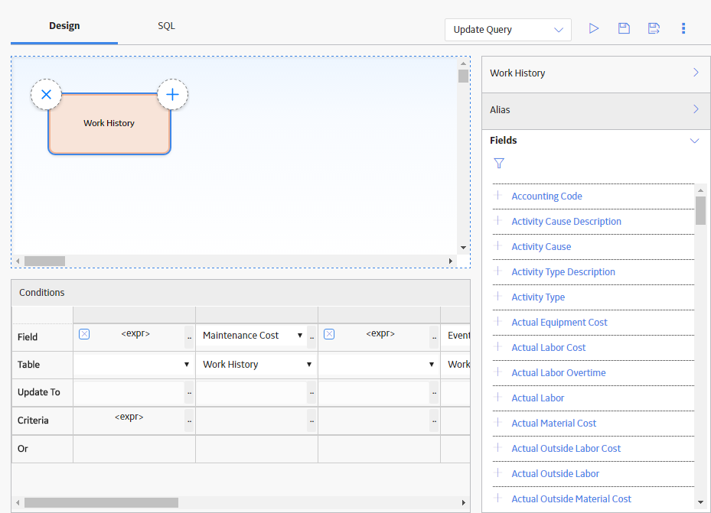
Task: Add Actual Material Cost via plus icon
Action: pos(498,423)
